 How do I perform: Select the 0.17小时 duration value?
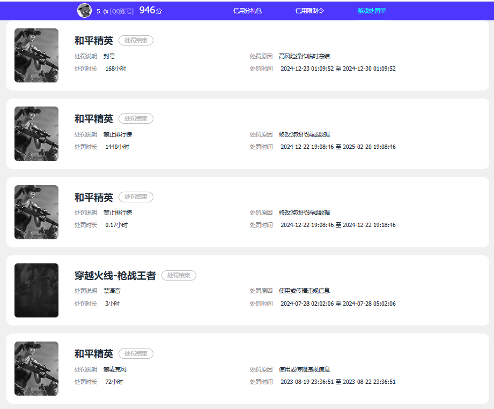(116, 225)
